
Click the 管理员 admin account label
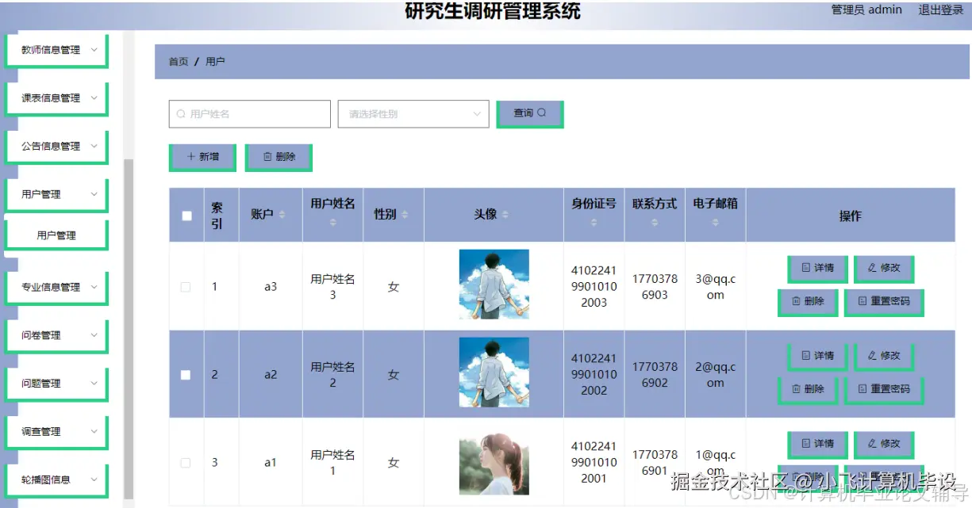[866, 10]
